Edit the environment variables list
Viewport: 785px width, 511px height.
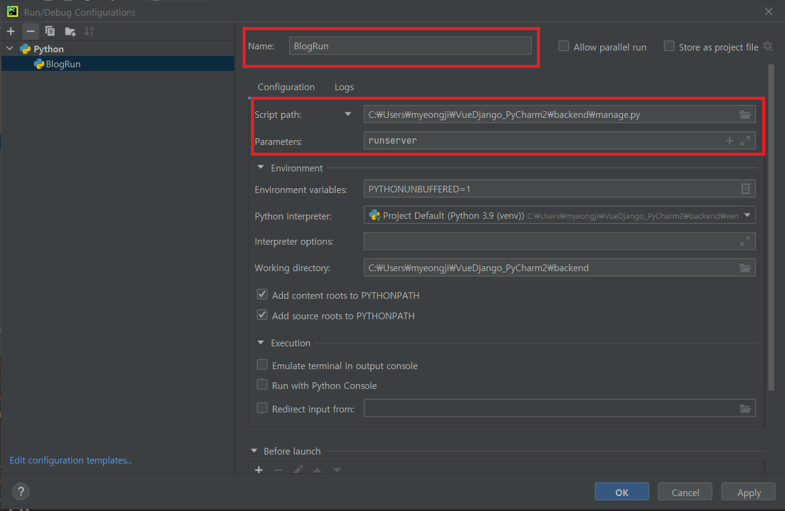coord(745,189)
